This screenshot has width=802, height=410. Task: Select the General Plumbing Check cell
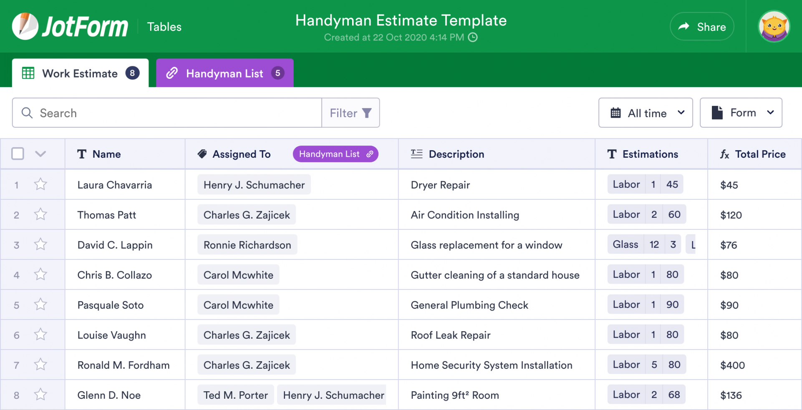[x=497, y=305]
